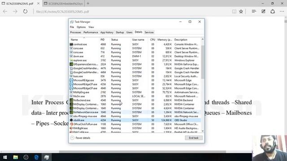Select the MicrosoftEdge.exe process row
This screenshot has width=287, height=161.
(135, 80)
